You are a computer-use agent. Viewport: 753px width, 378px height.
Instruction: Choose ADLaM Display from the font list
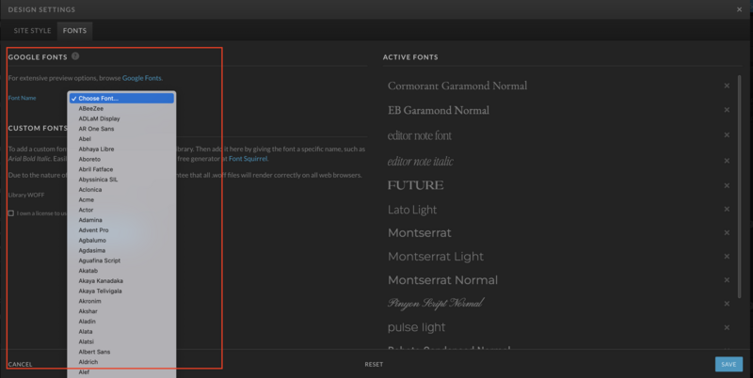point(121,118)
